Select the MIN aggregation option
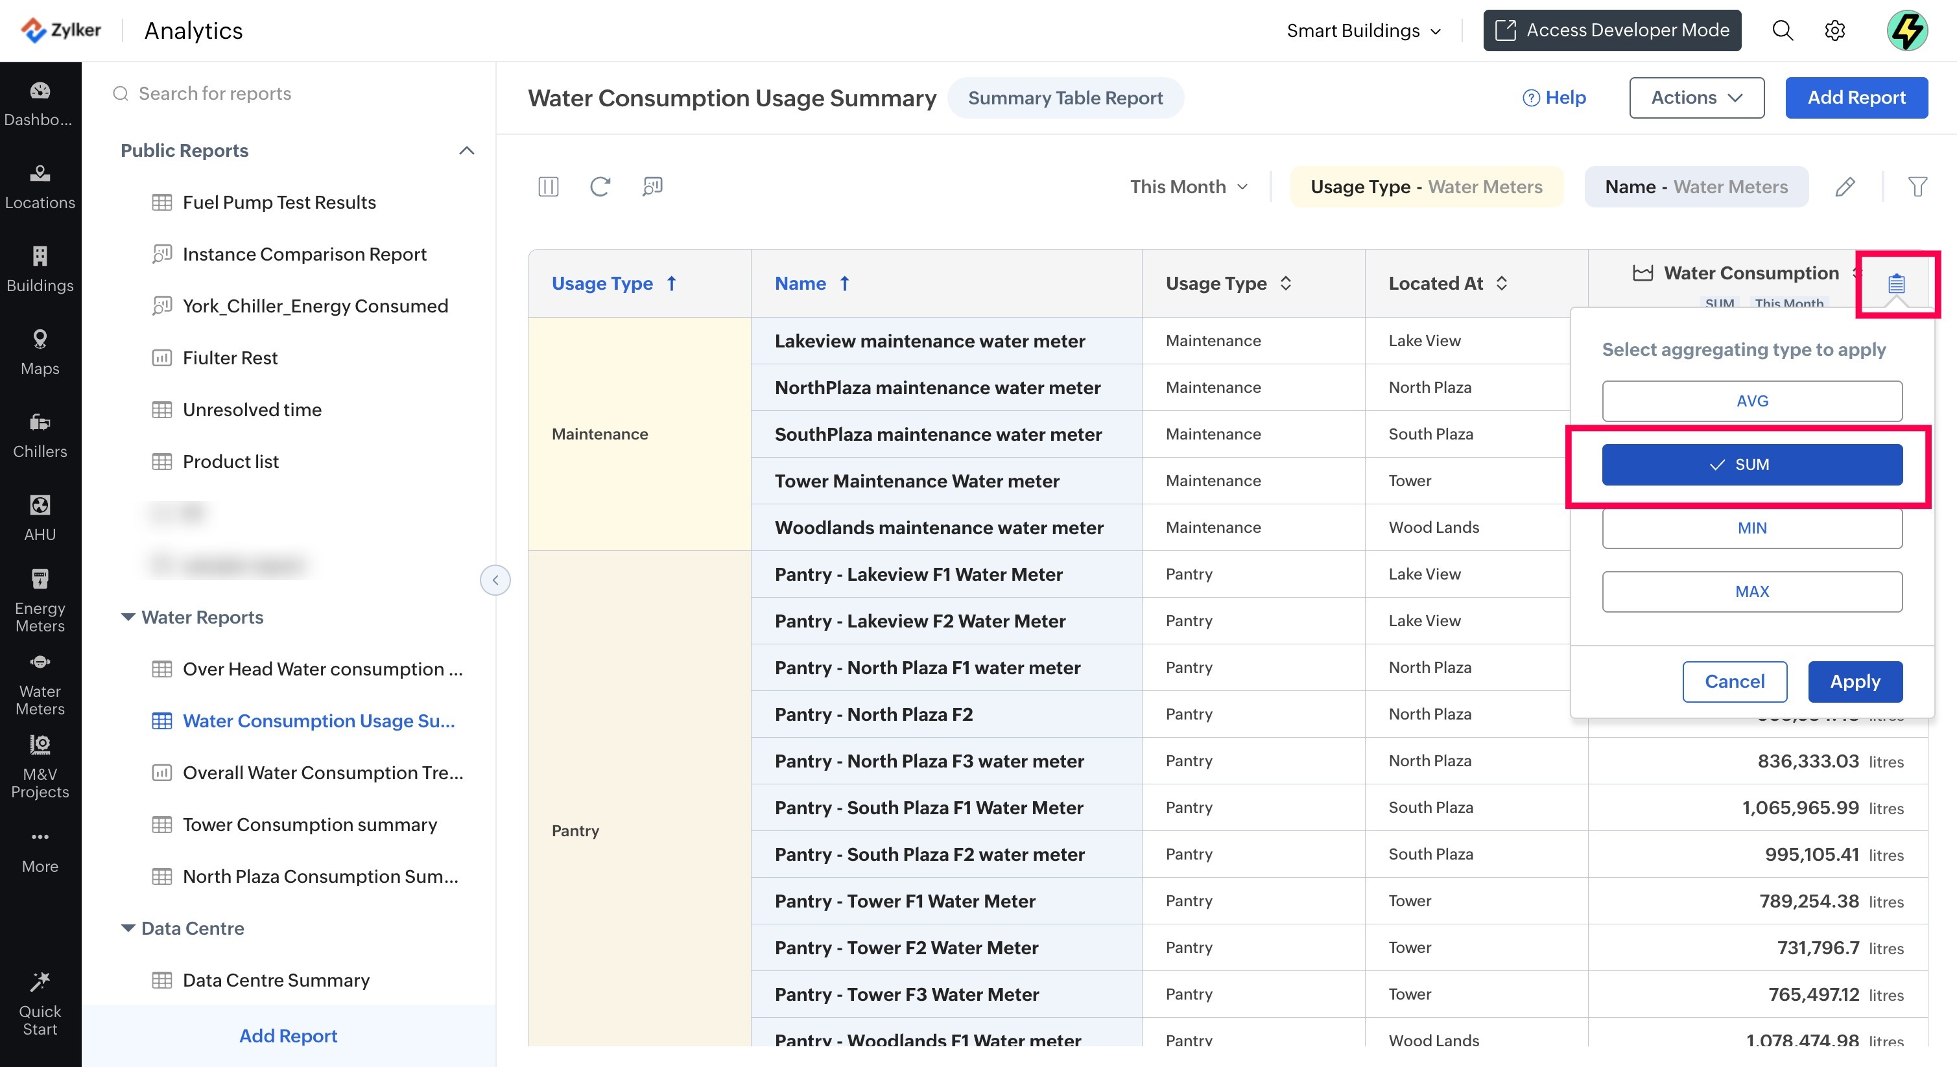Screen dimensions: 1957x1067 [1751, 528]
